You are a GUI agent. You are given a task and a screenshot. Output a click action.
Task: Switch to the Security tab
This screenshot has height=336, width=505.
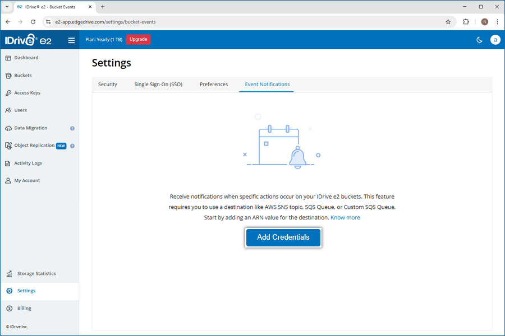[x=108, y=84]
